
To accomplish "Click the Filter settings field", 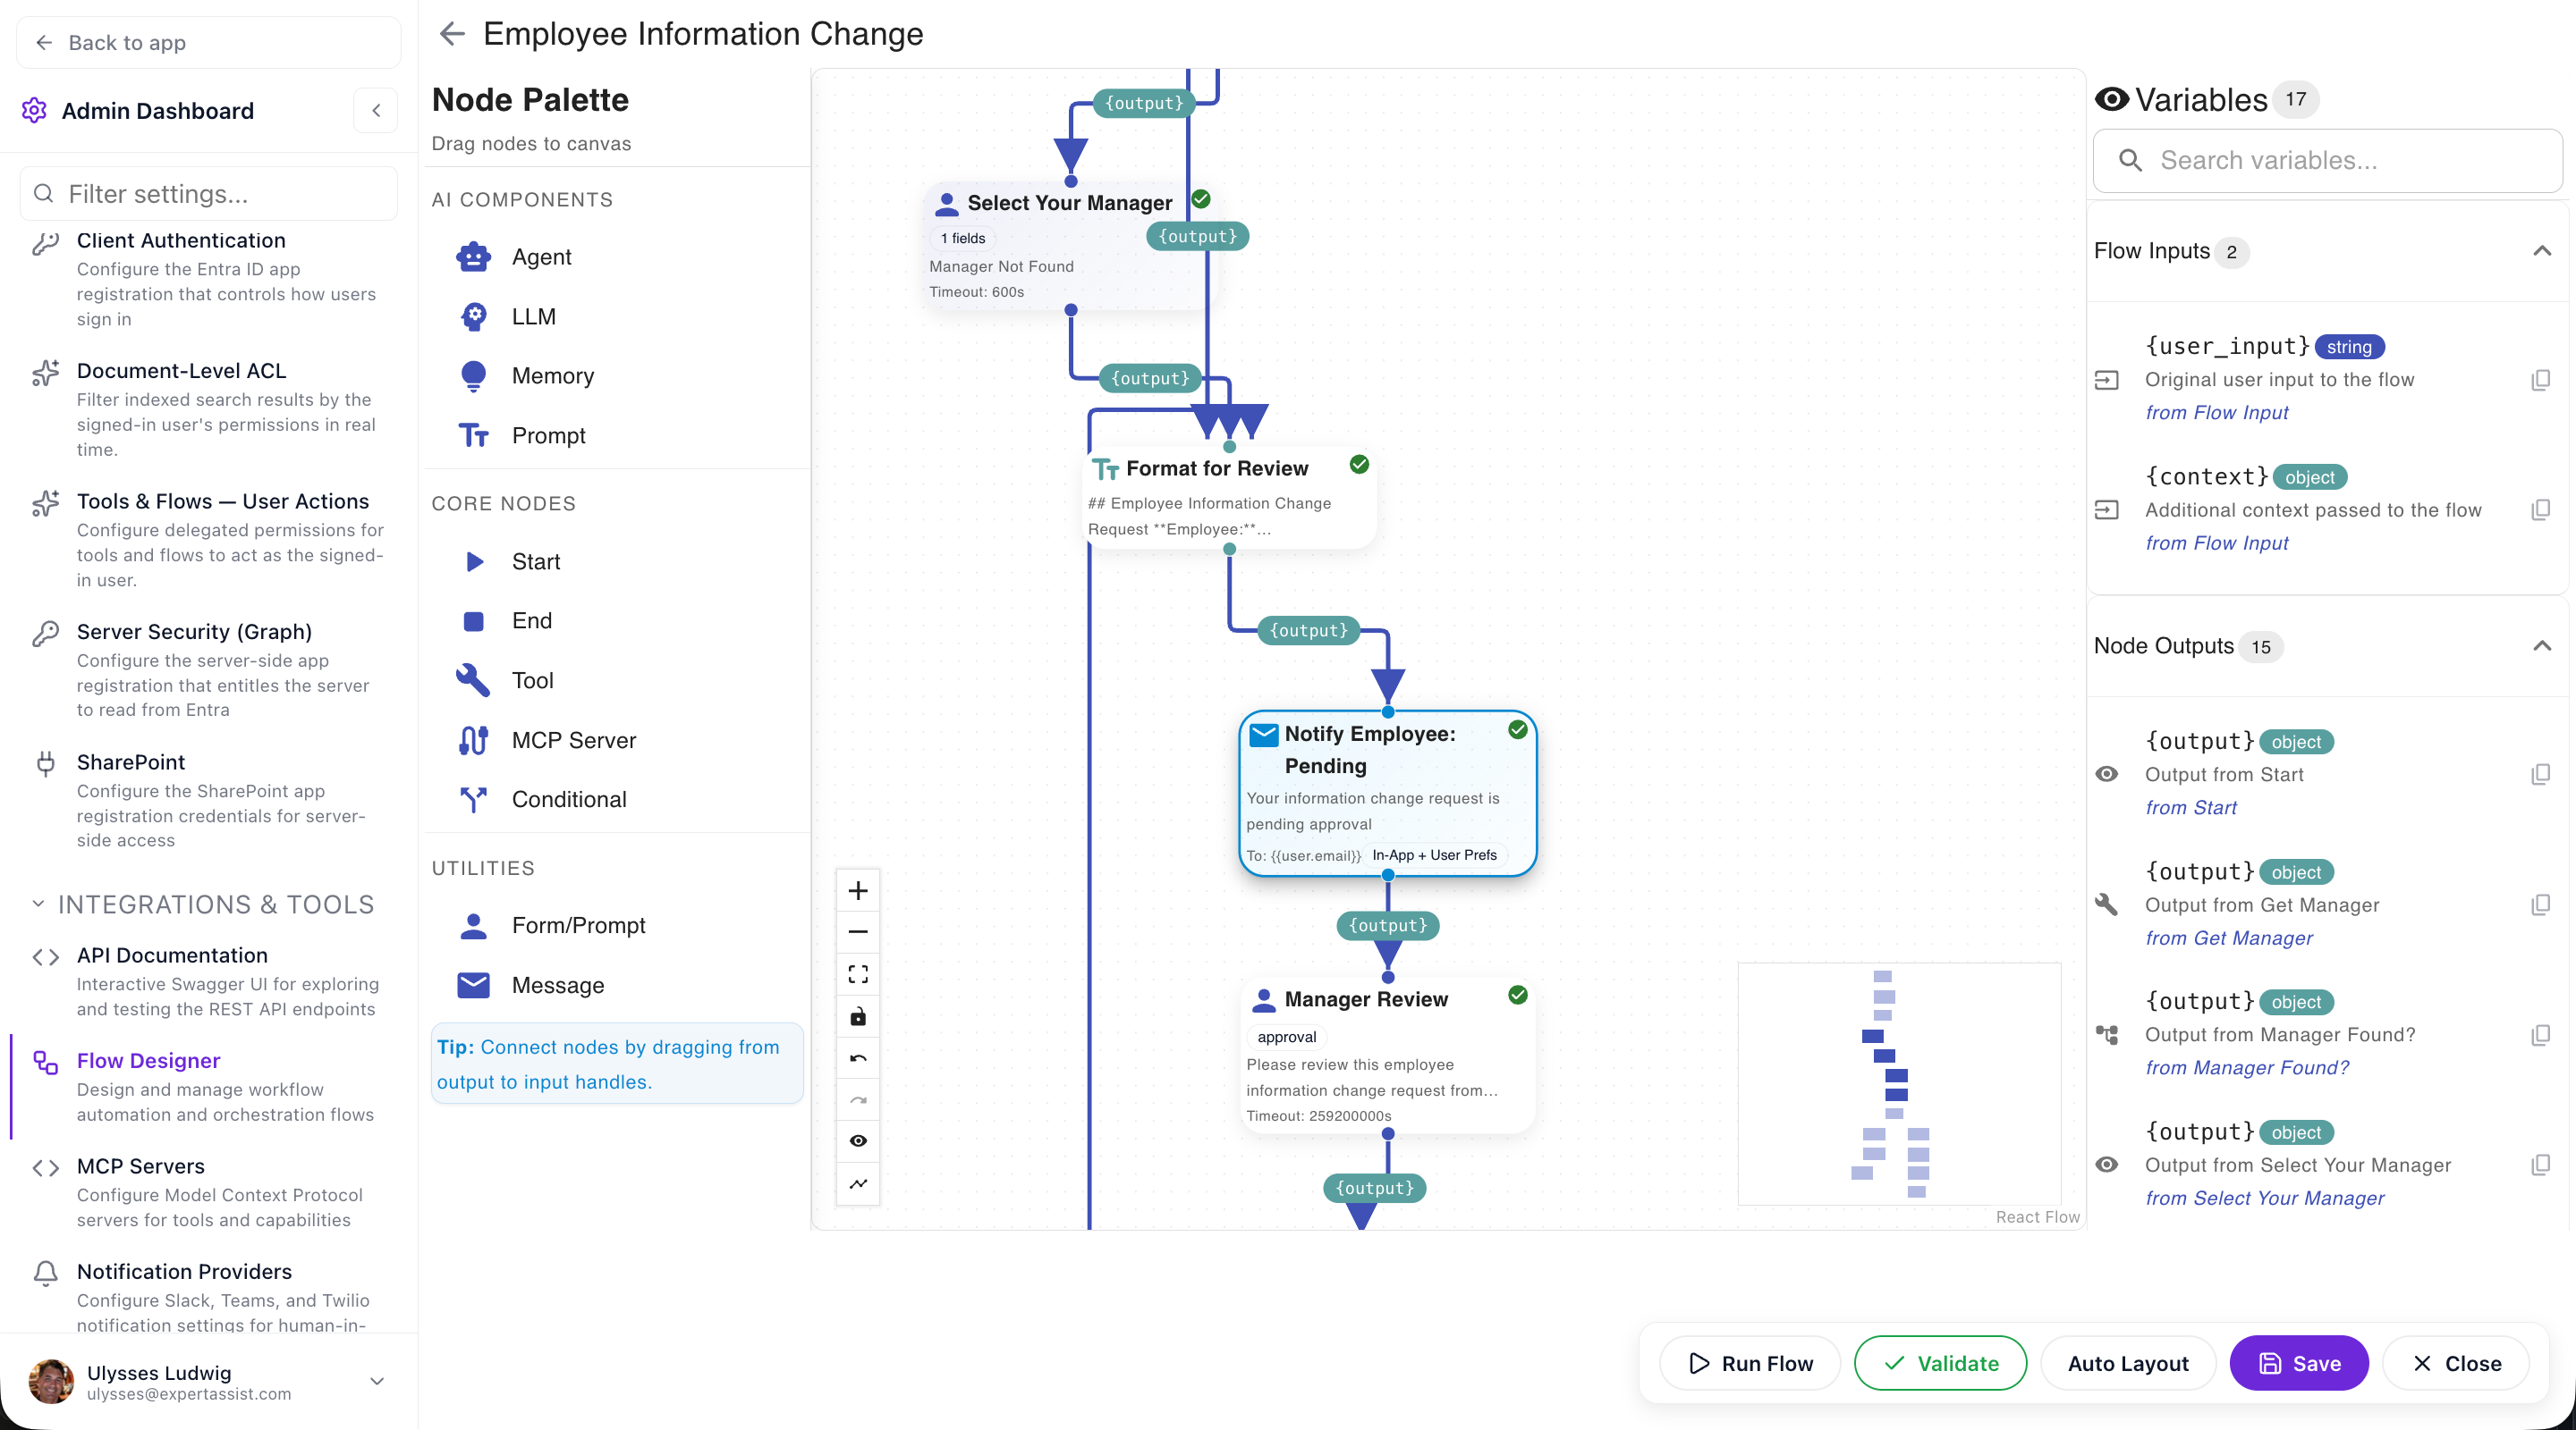I will coord(208,193).
